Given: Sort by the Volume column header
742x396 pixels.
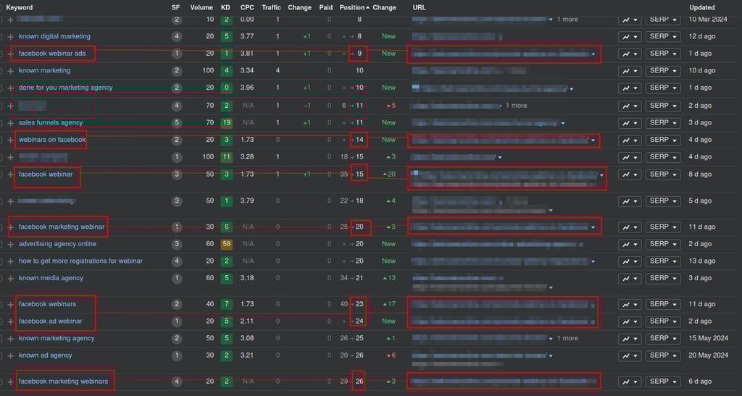Looking at the screenshot, I should coord(201,7).
